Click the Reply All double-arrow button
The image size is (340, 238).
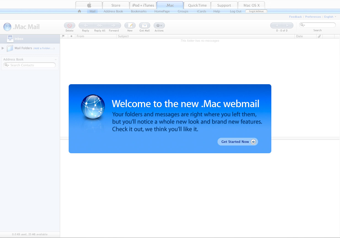[100, 25]
